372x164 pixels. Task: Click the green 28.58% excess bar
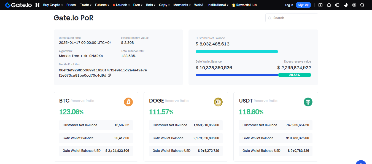click(x=295, y=75)
